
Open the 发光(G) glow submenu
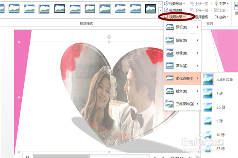pos(182,66)
